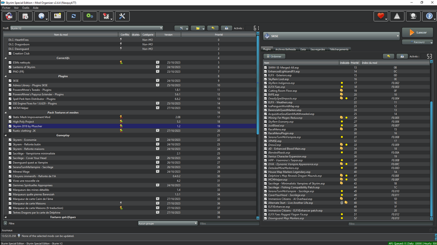This screenshot has width=437, height=245.
Task: Click the Ordonner sort button
Action: [x=274, y=56]
